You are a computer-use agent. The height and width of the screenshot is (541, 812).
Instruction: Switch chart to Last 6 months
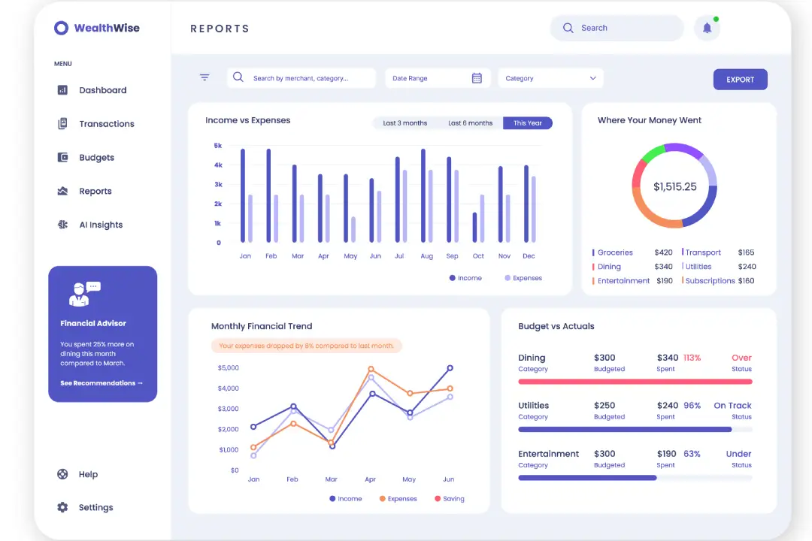tap(470, 123)
